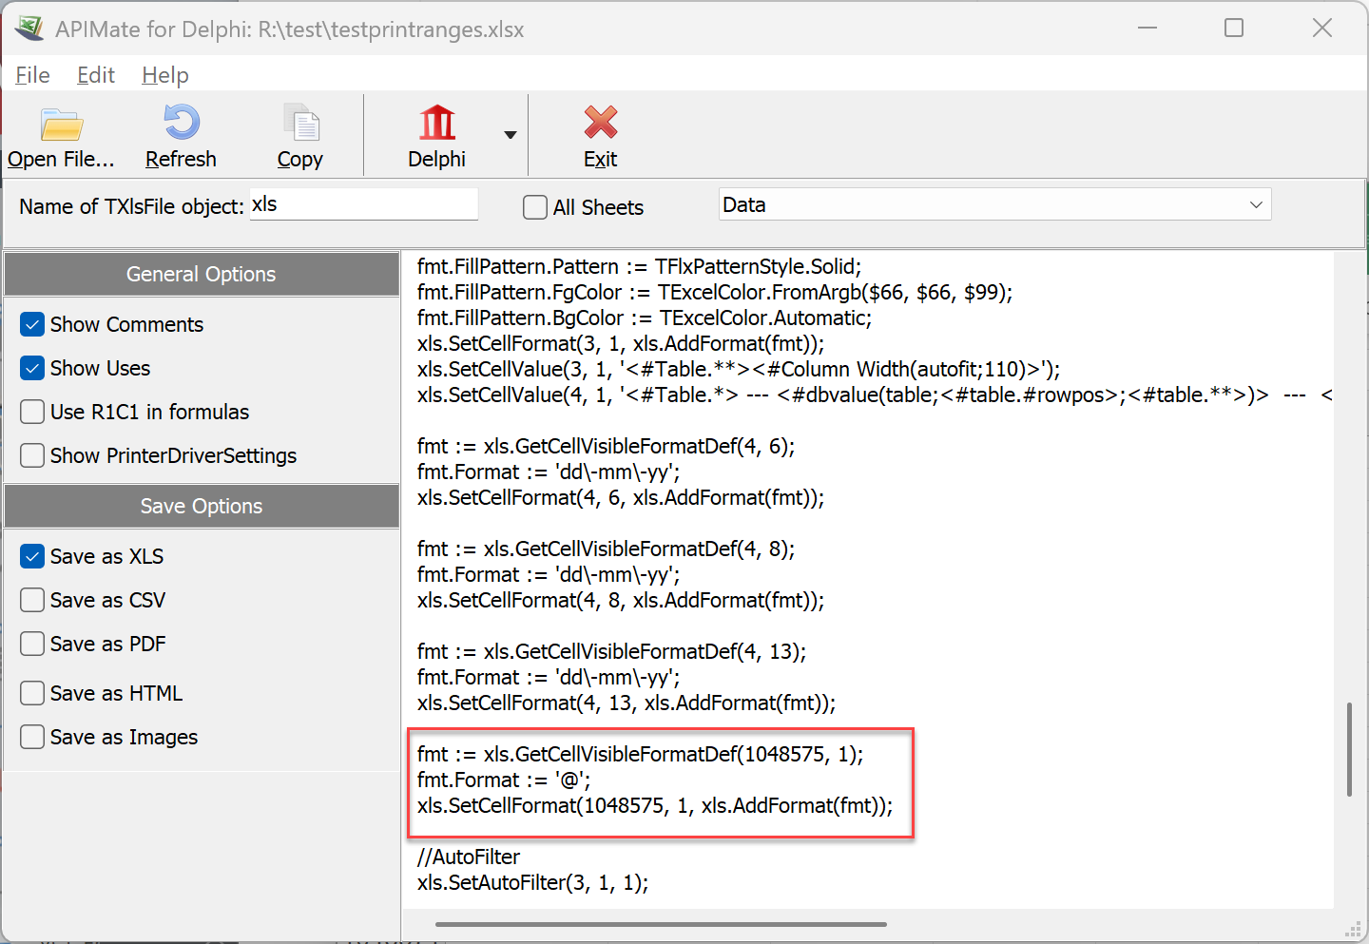Expand the Data sheet combo box
The width and height of the screenshot is (1369, 944).
point(1255,205)
